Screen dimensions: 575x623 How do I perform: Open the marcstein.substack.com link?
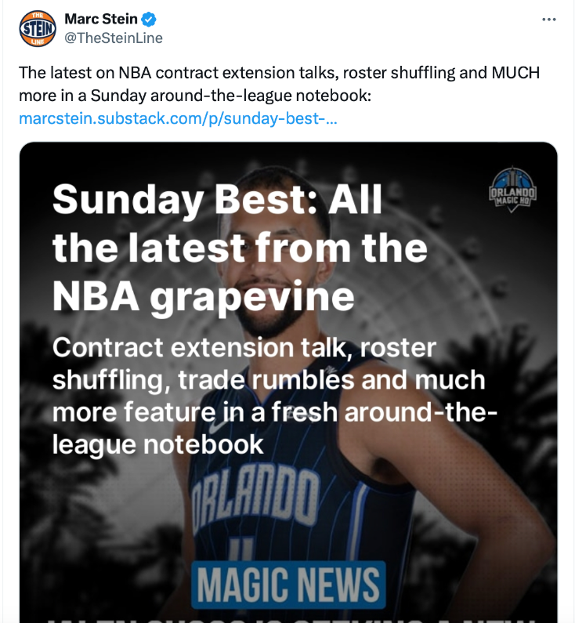pyautogui.click(x=178, y=118)
